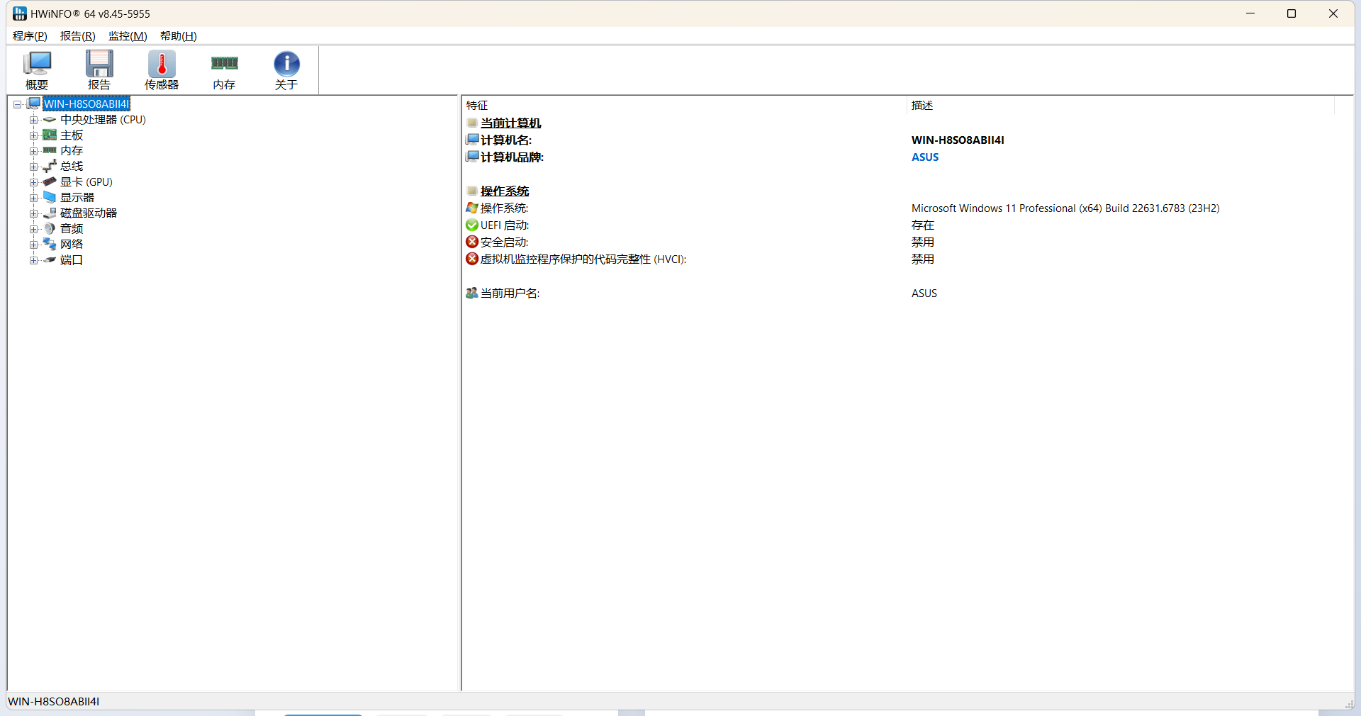Click the Microsoft Windows 11 Professional build text
Image resolution: width=1361 pixels, height=716 pixels.
[x=1065, y=208]
